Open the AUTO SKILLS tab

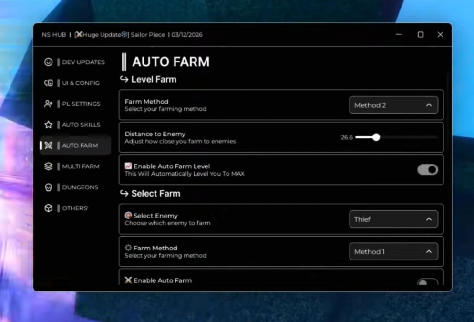coord(75,125)
